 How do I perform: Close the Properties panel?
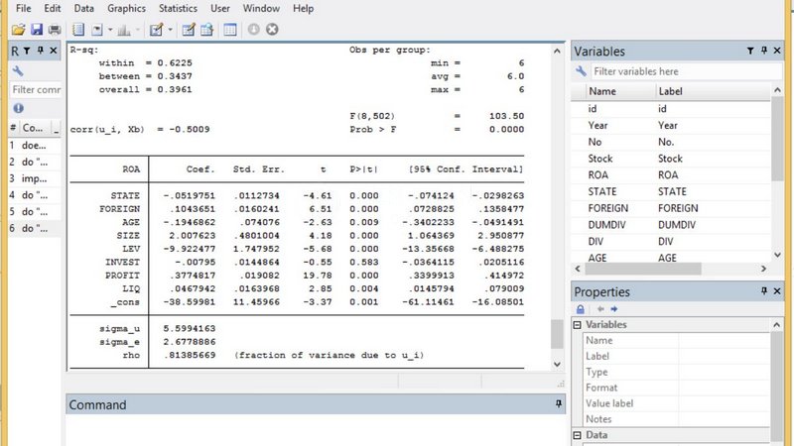click(777, 291)
